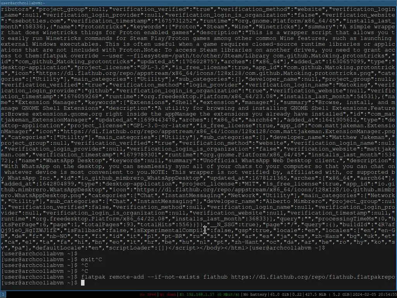Click the '427.5 MiB' memory status entry
Screen dimensions: 397x298
coord(315,295)
